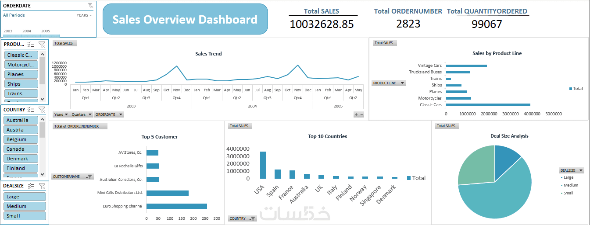The height and width of the screenshot is (225, 590).
Task: Clear filter on the DEALSIZE slicer
Action: (x=42, y=186)
